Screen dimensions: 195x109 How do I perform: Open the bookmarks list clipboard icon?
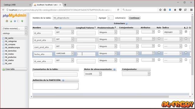point(165,10)
